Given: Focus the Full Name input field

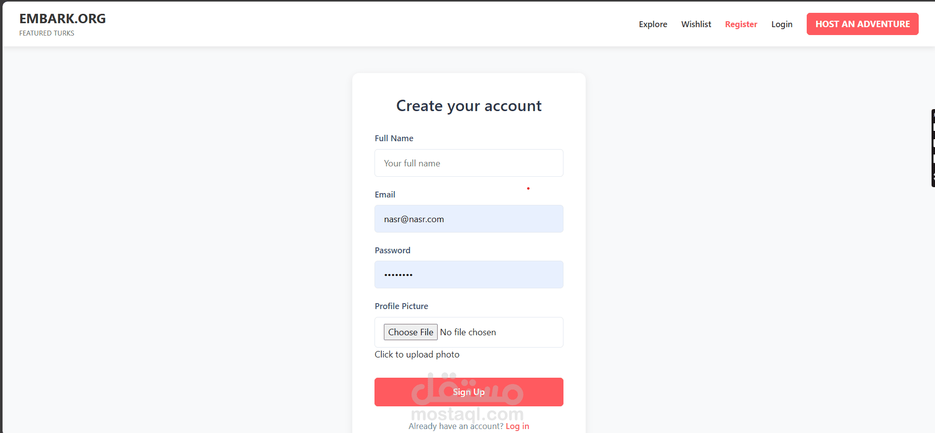Looking at the screenshot, I should [468, 163].
